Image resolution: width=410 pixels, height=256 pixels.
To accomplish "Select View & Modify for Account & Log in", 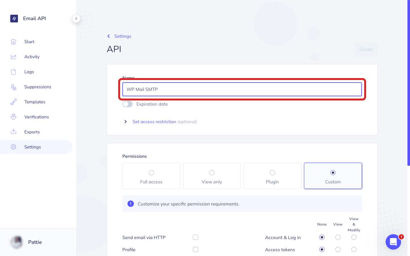I will click(354, 237).
